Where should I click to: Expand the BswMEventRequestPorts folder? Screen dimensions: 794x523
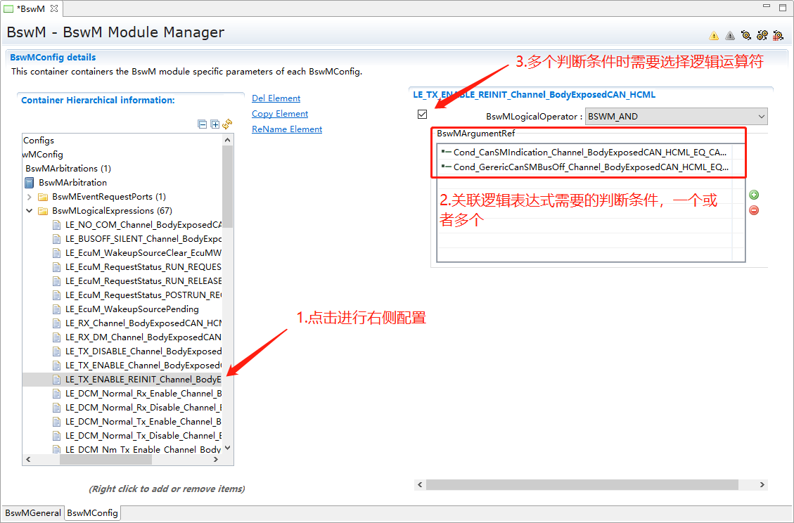[30, 197]
